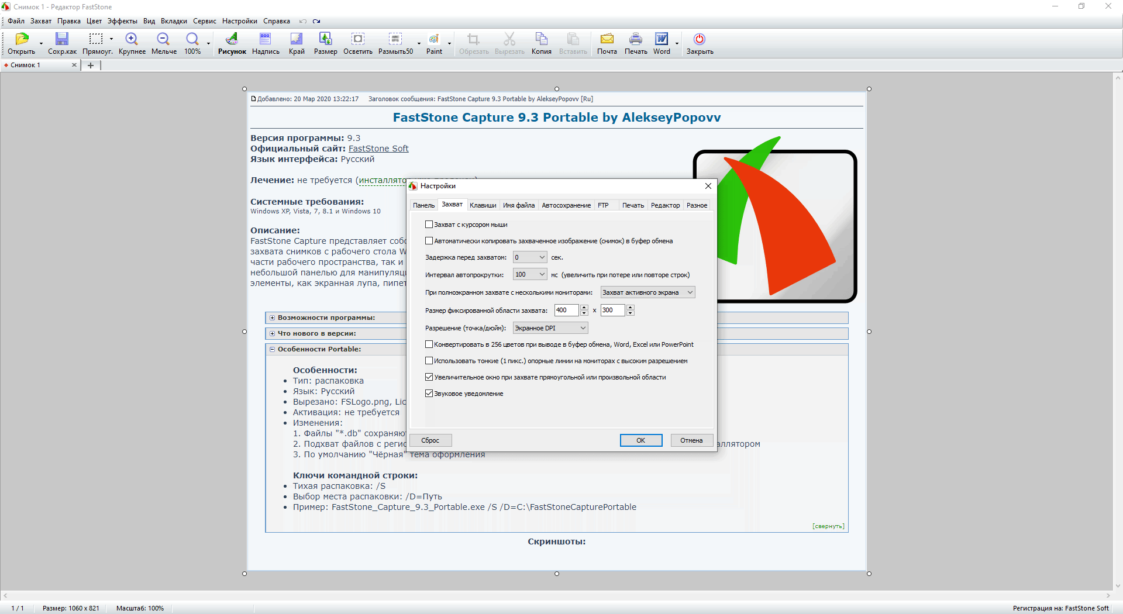
Task: Confirm settings with OK button
Action: [x=641, y=440]
